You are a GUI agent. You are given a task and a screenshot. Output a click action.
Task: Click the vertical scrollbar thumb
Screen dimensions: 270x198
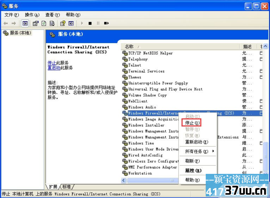[x=265, y=156]
